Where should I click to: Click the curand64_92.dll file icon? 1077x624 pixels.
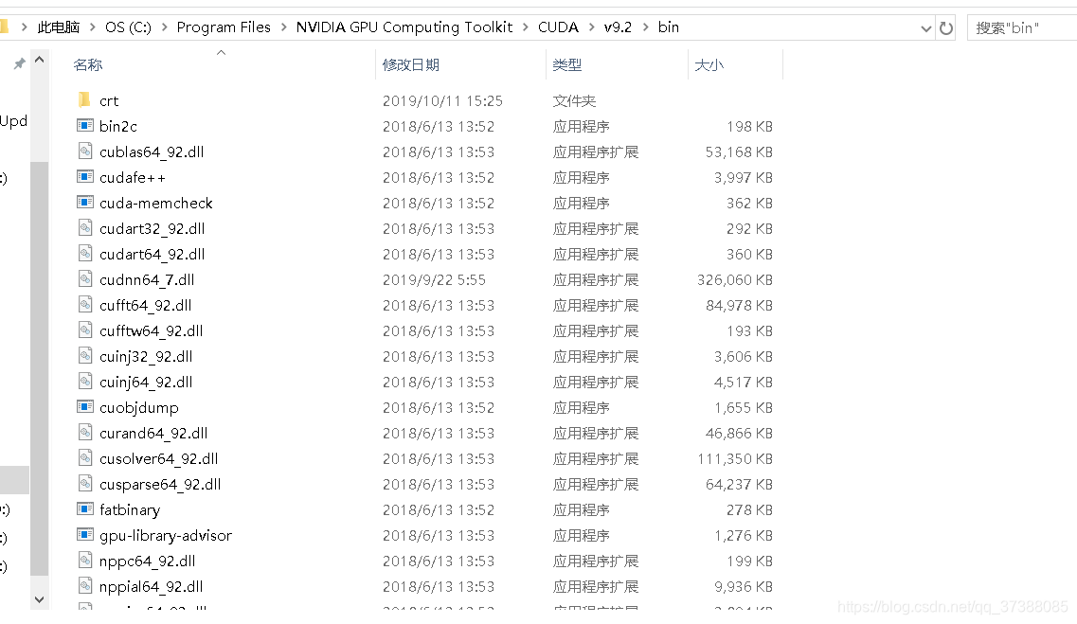[84, 433]
